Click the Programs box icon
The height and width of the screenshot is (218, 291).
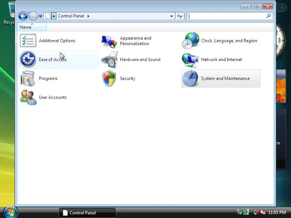pyautogui.click(x=28, y=78)
